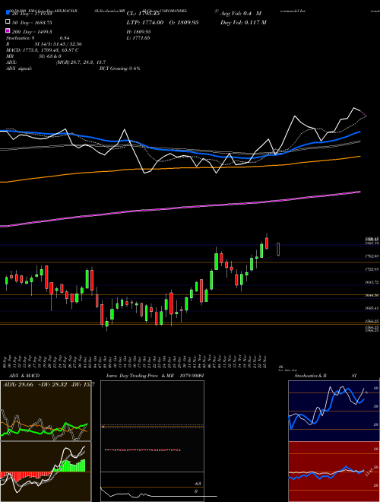Click the 'ADX: 28.66' reading in ADX panel

(18, 385)
